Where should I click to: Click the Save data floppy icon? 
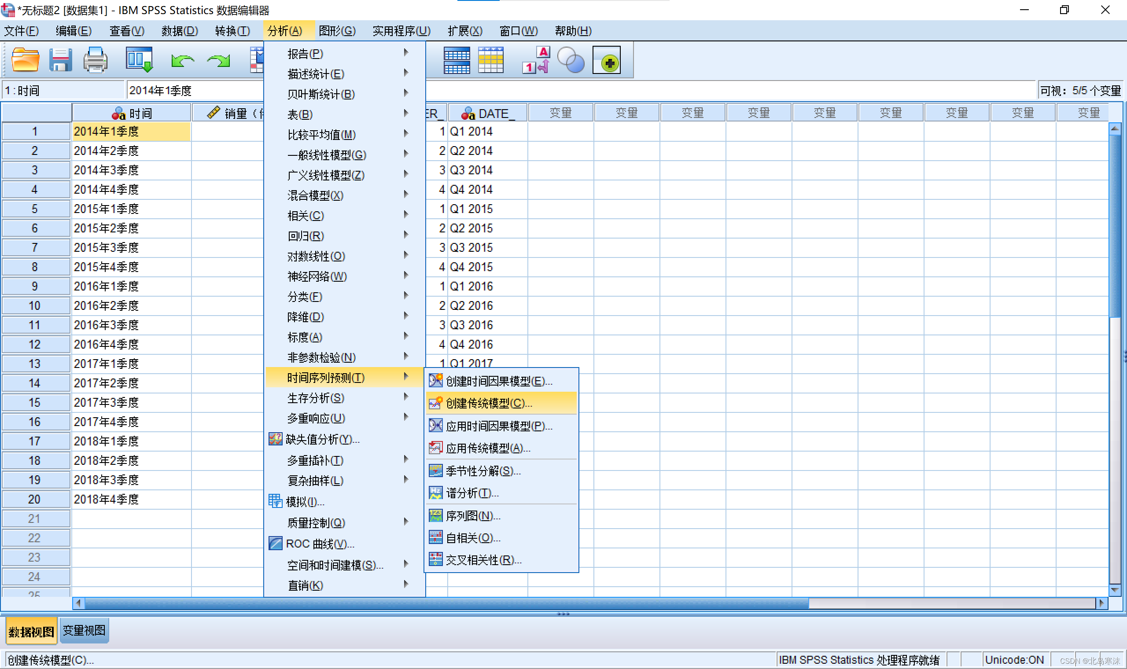pyautogui.click(x=60, y=60)
